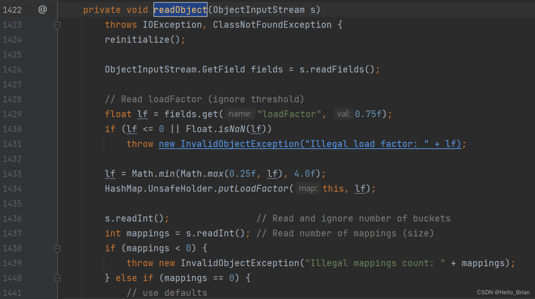
Task: Click putLoadFactor method call on line 1434
Action: [x=253, y=189]
